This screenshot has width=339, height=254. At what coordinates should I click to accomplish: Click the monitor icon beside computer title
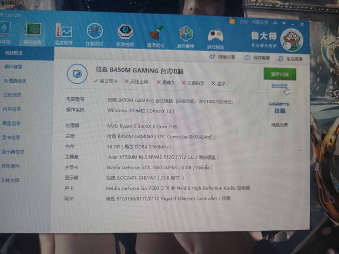coord(77,74)
